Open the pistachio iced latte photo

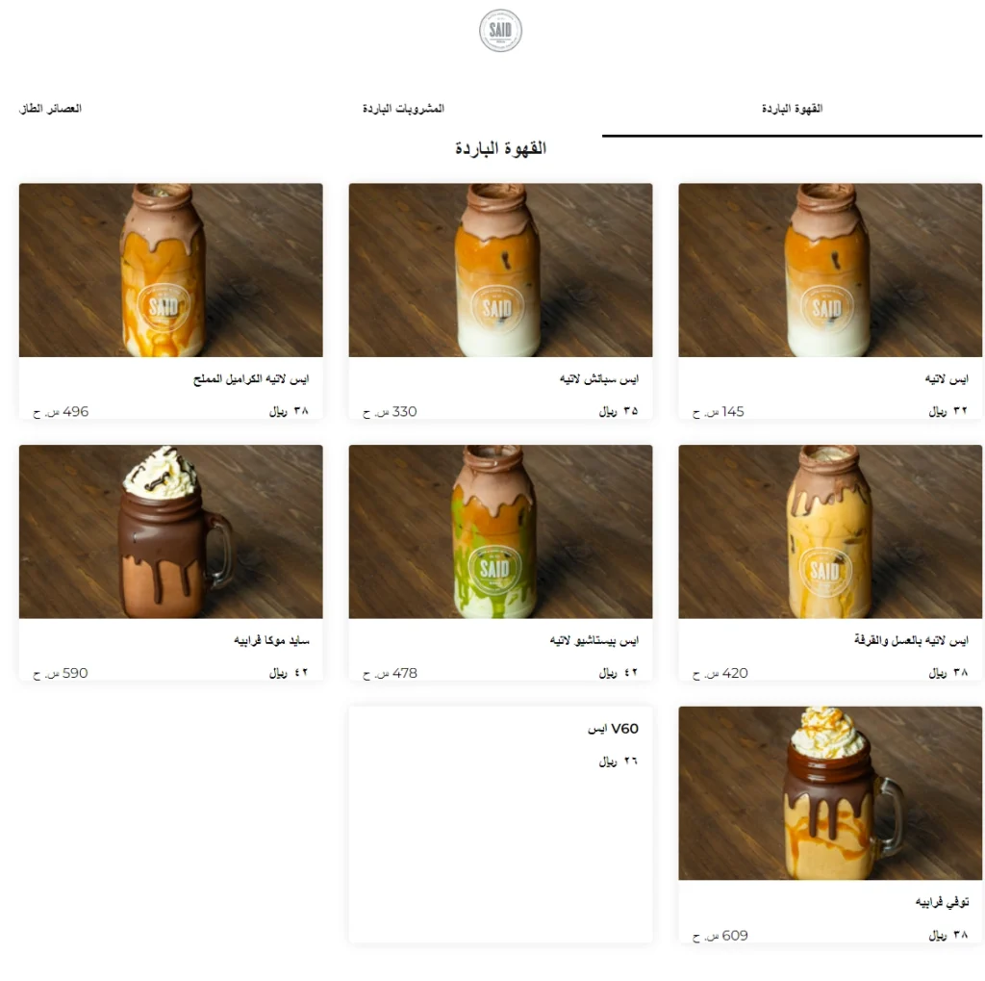pos(500,531)
